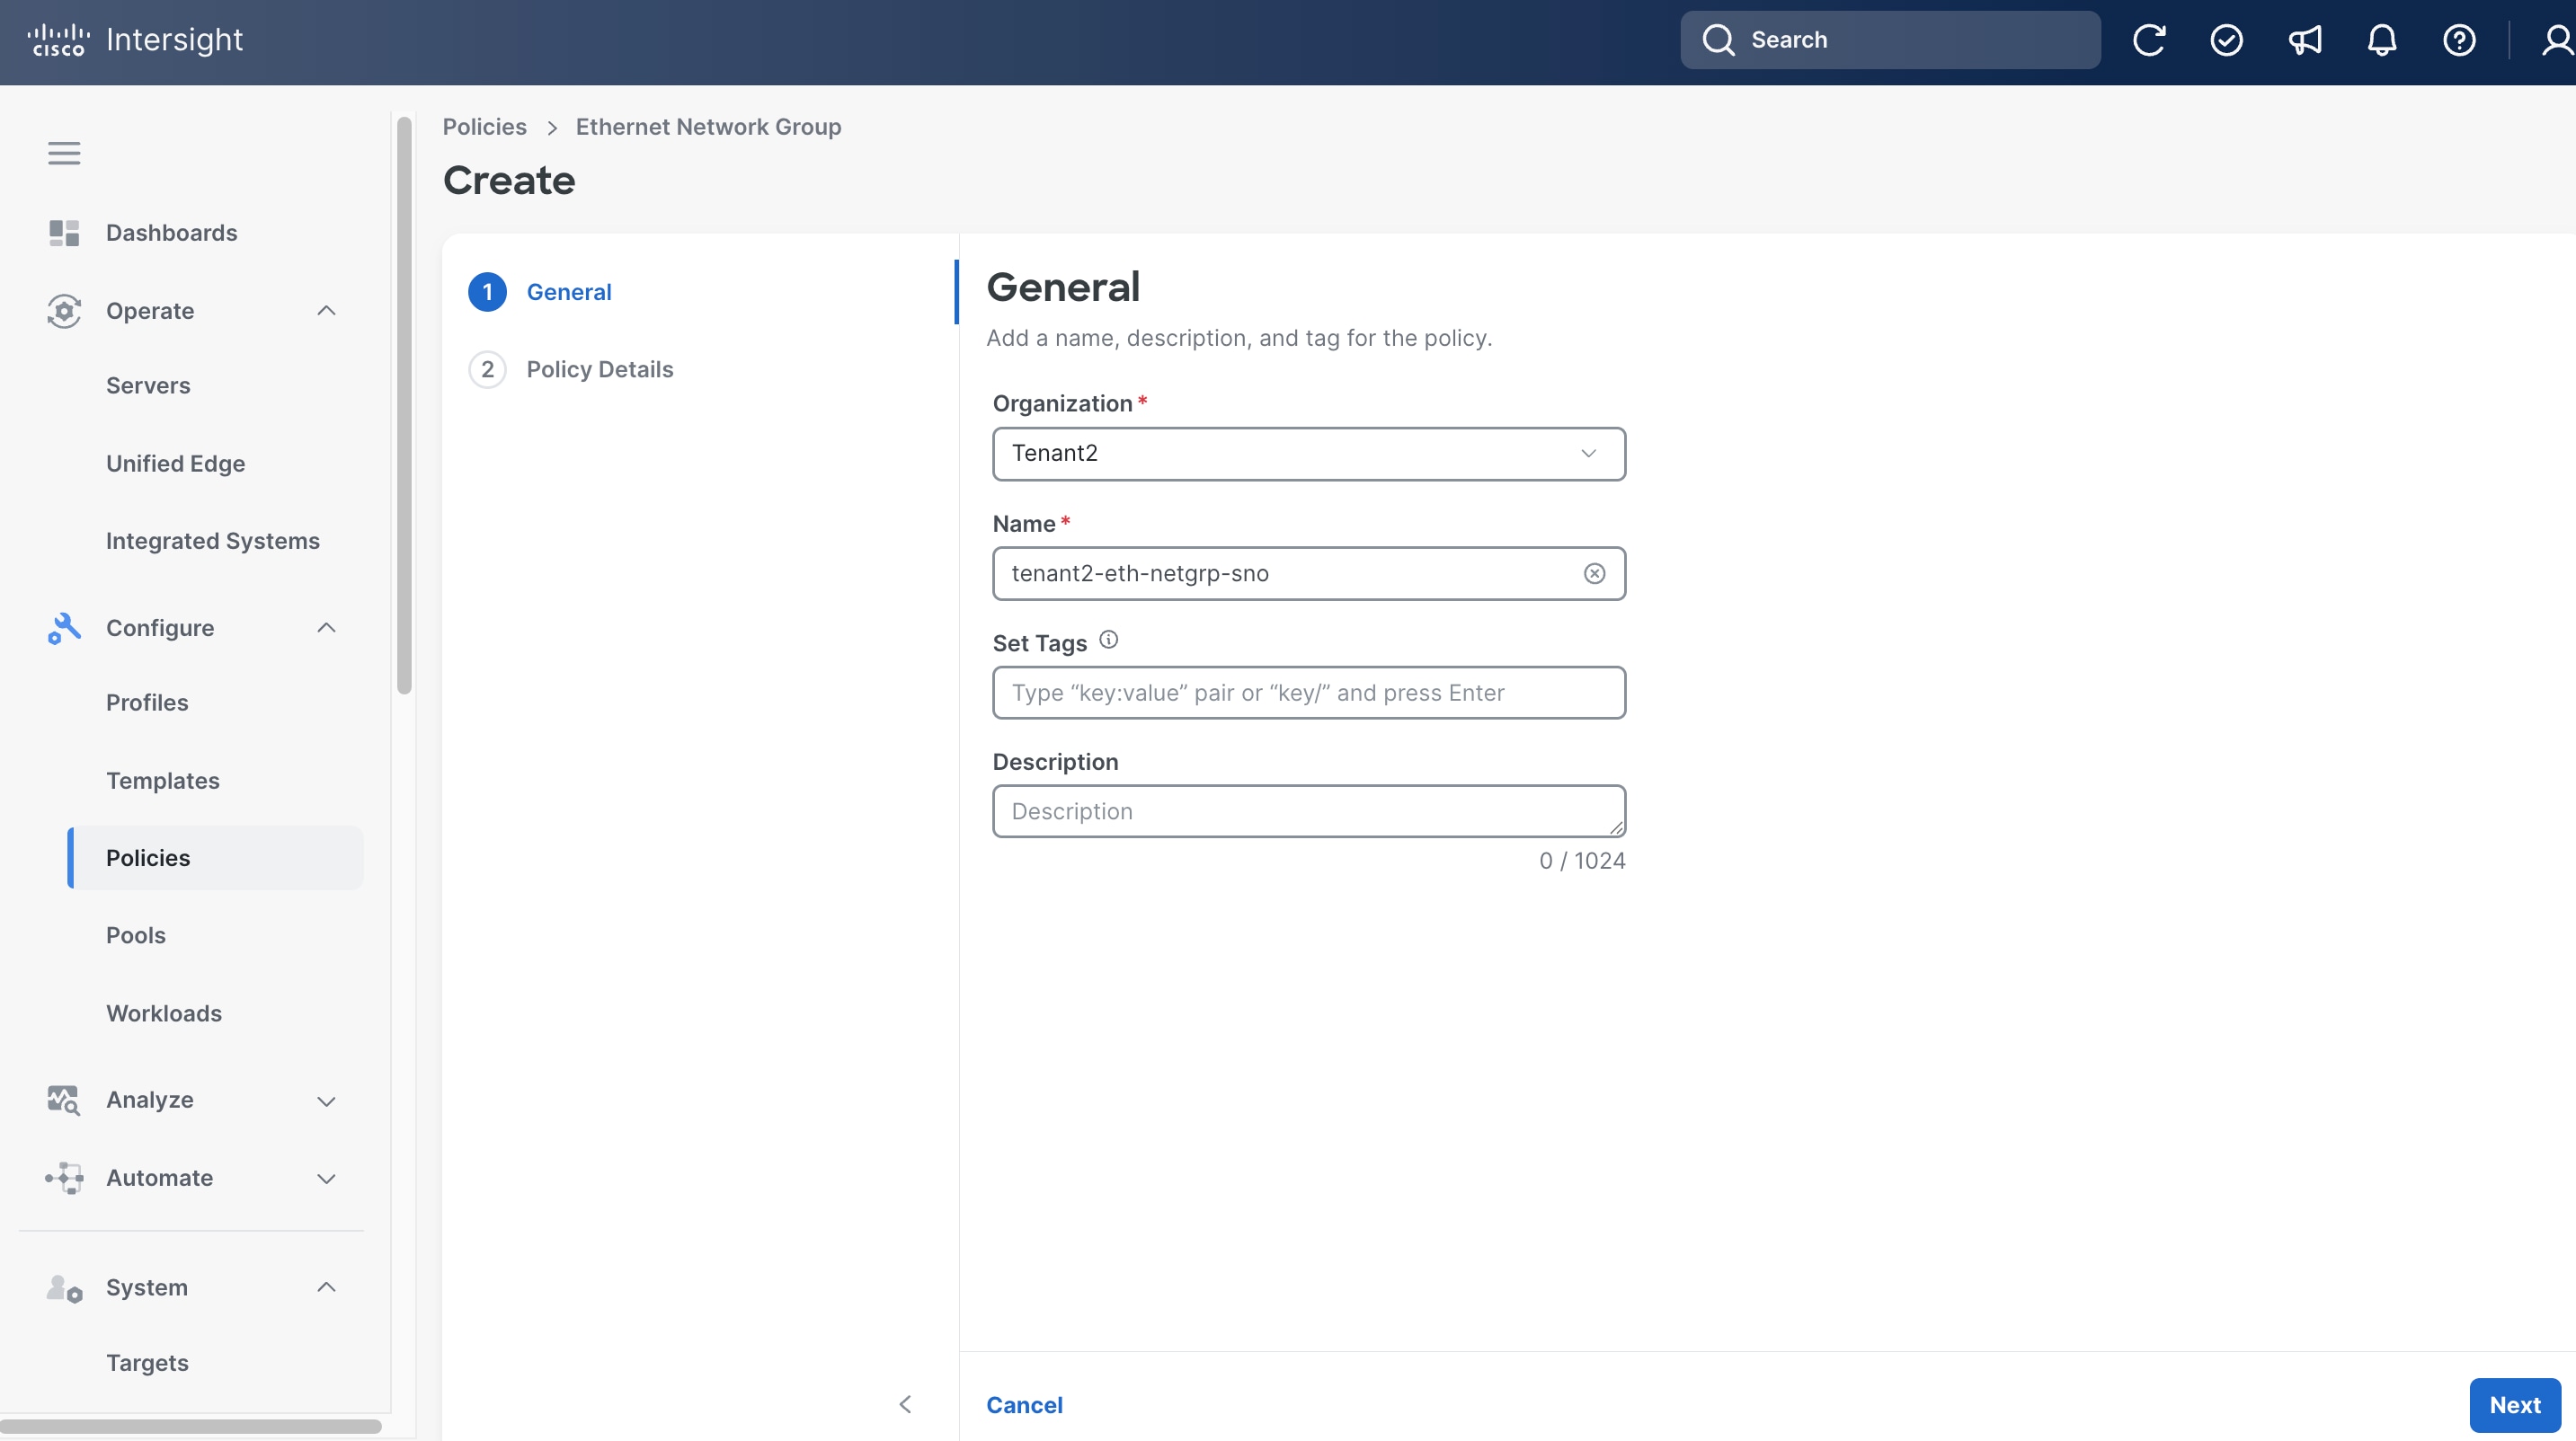2576x1441 pixels.
Task: Click the Automate workflow icon
Action: pos(64,1178)
